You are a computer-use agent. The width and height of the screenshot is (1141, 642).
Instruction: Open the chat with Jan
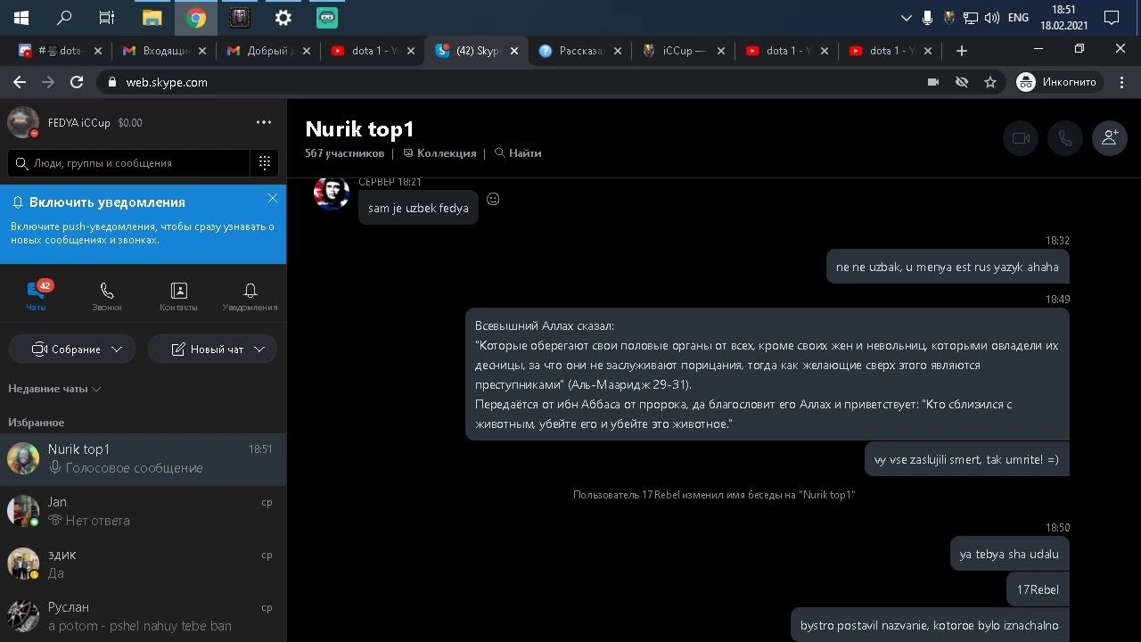pos(143,511)
